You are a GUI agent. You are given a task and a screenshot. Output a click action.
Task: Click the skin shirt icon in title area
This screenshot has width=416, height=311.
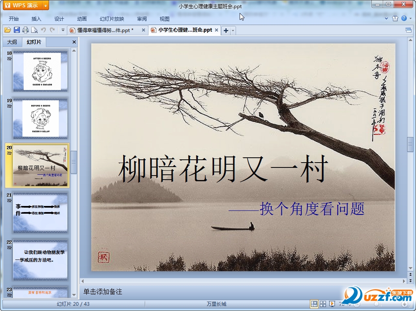point(395,18)
